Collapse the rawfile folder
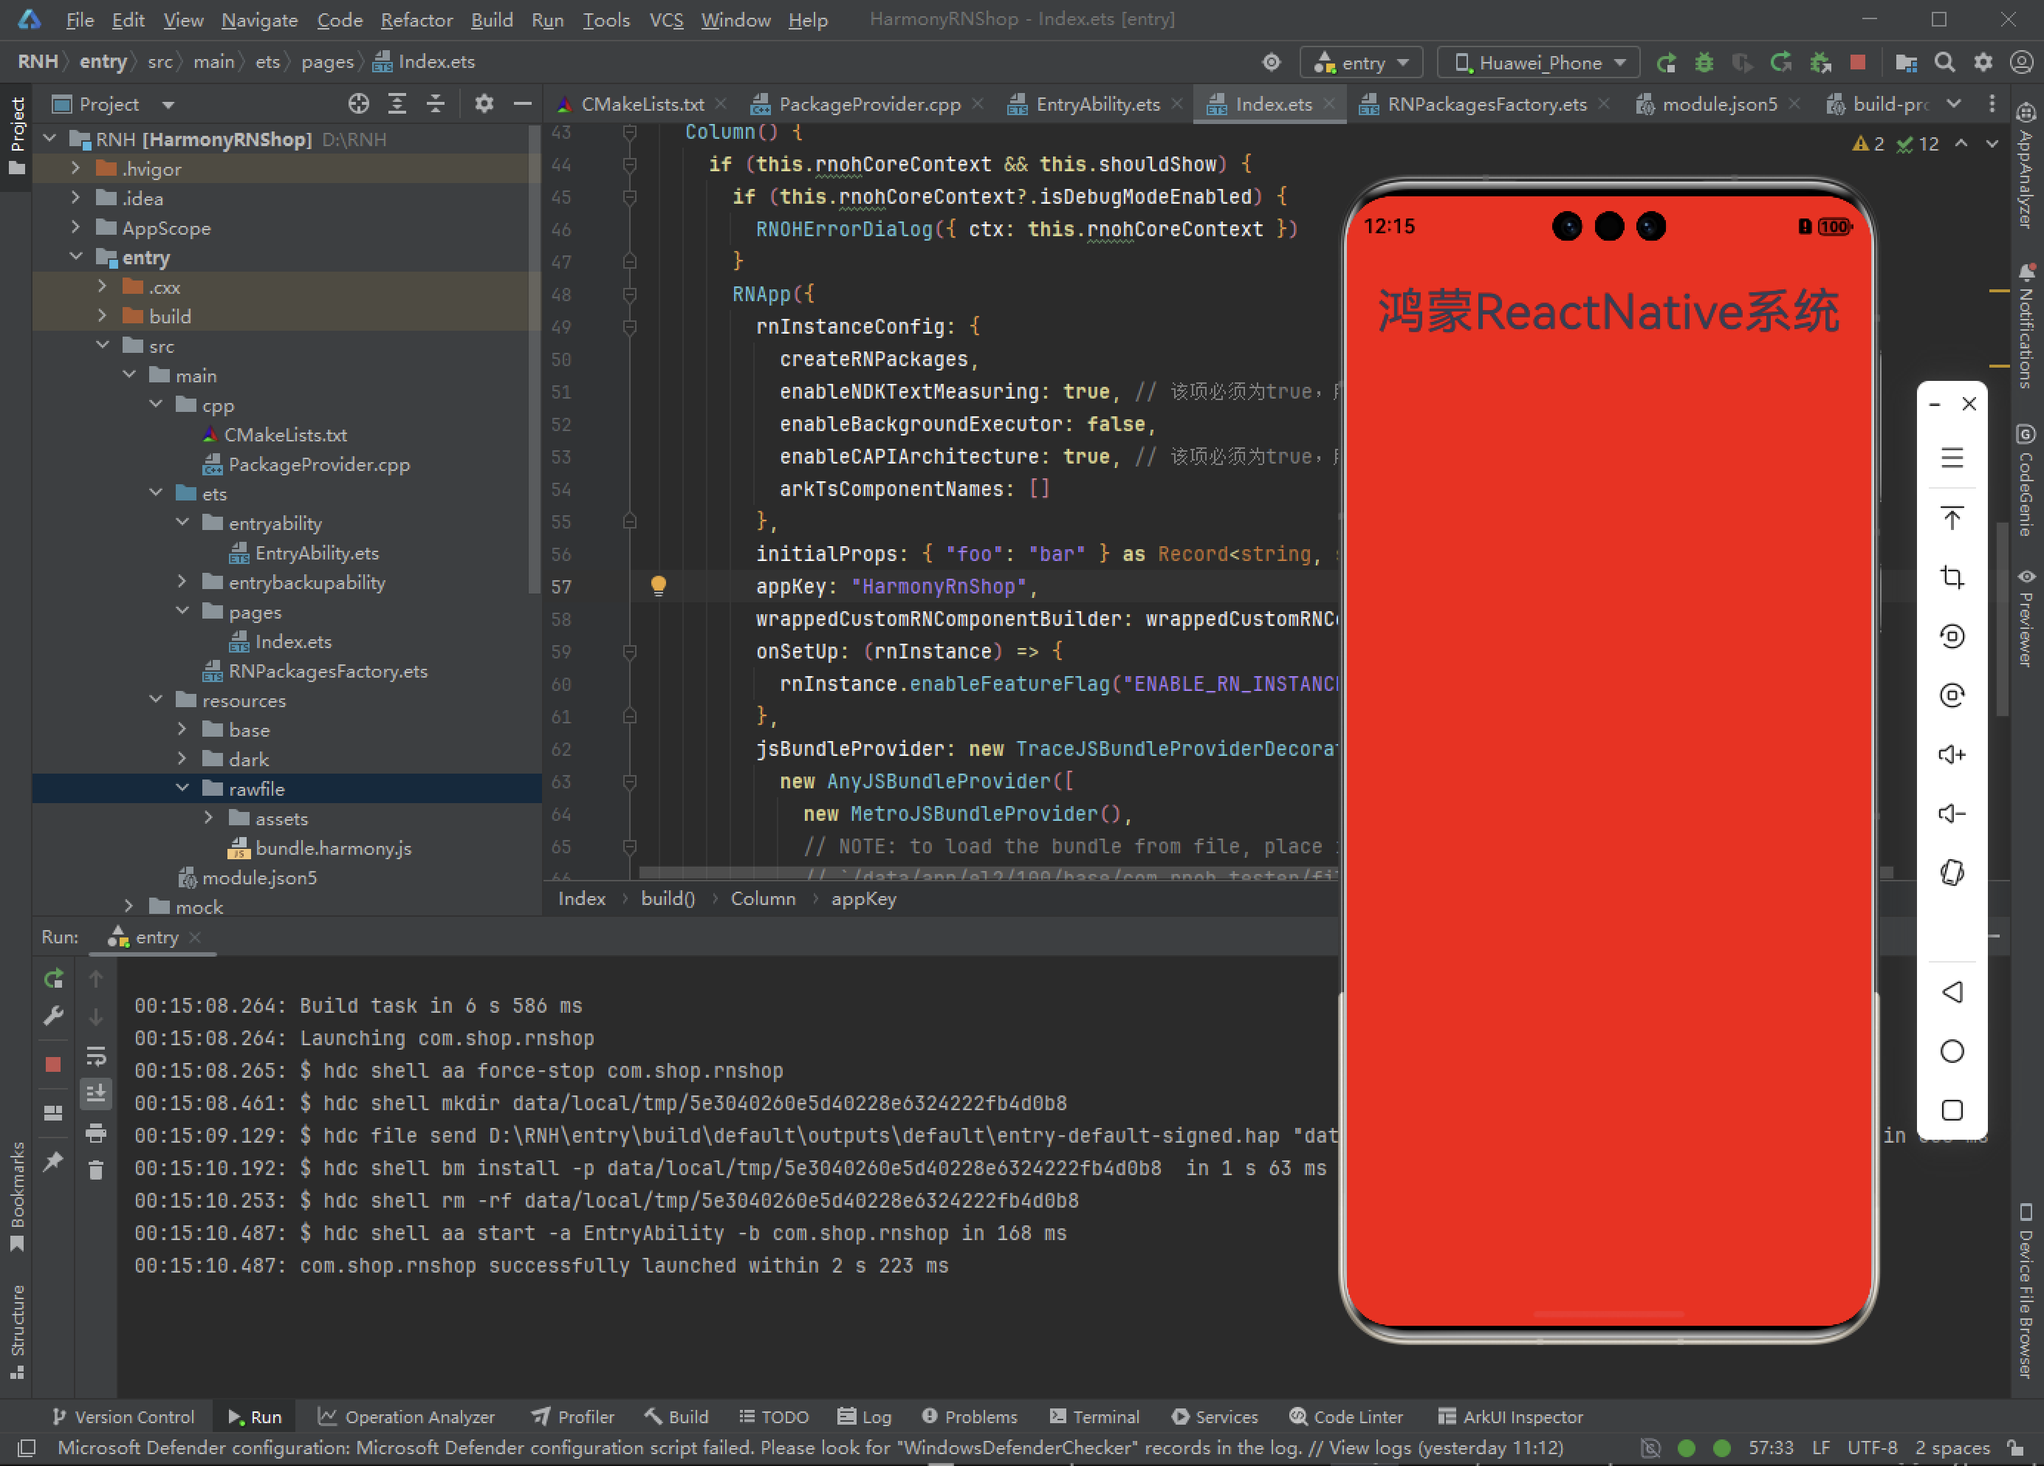 pyautogui.click(x=182, y=788)
